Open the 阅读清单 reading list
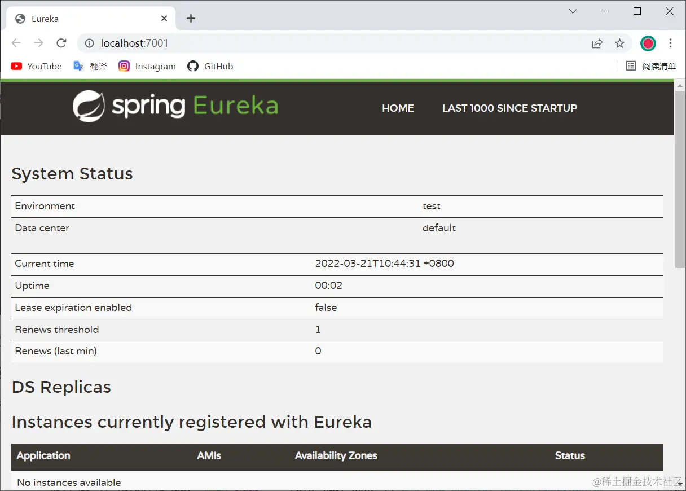The width and height of the screenshot is (686, 491). click(651, 66)
